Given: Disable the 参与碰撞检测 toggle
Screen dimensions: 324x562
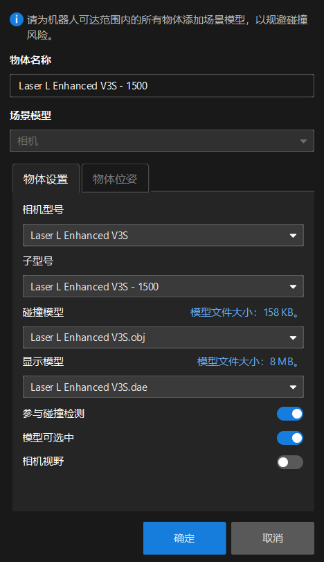Looking at the screenshot, I should tap(290, 414).
